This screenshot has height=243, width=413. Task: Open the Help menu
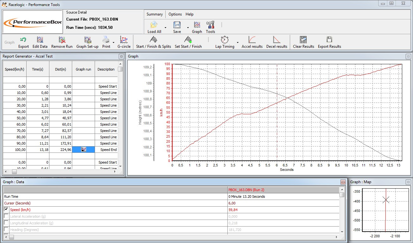click(x=189, y=14)
